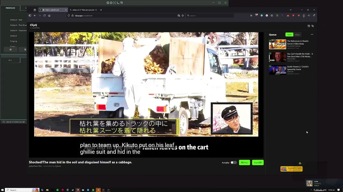Select 'Austin Powers 2 / Dr.Evil's' title
Screen dimensions: 343x192
pos(298,68)
